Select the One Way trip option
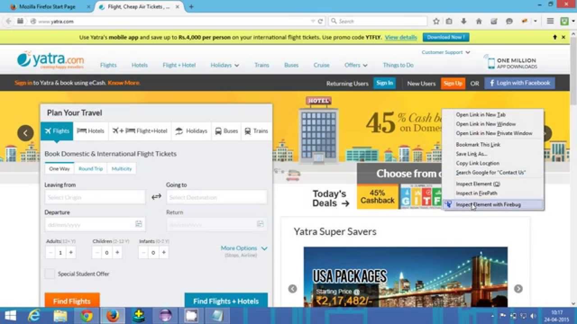Viewport: 577px width, 324px height. click(60, 169)
